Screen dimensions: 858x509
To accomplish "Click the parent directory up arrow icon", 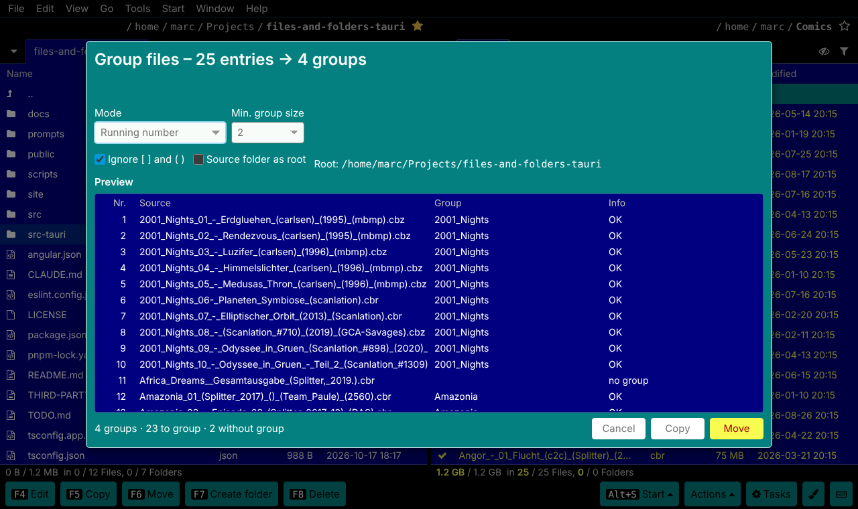I will pyautogui.click(x=10, y=94).
